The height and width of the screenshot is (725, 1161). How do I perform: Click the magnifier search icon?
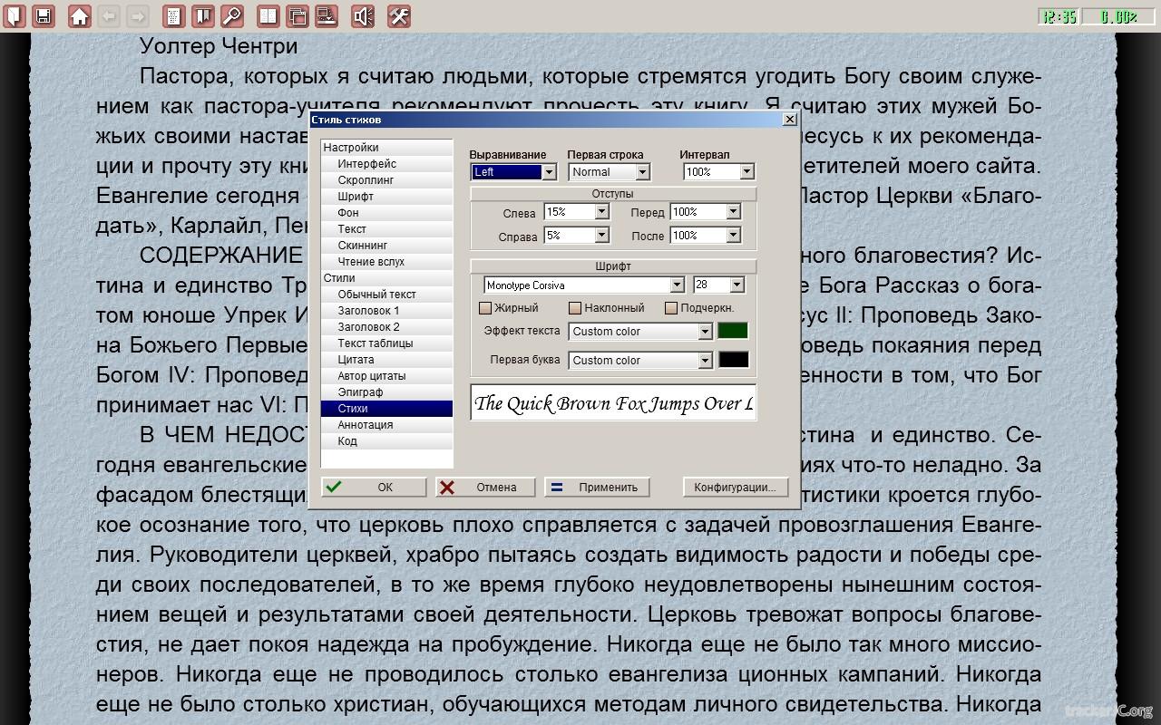tap(231, 15)
